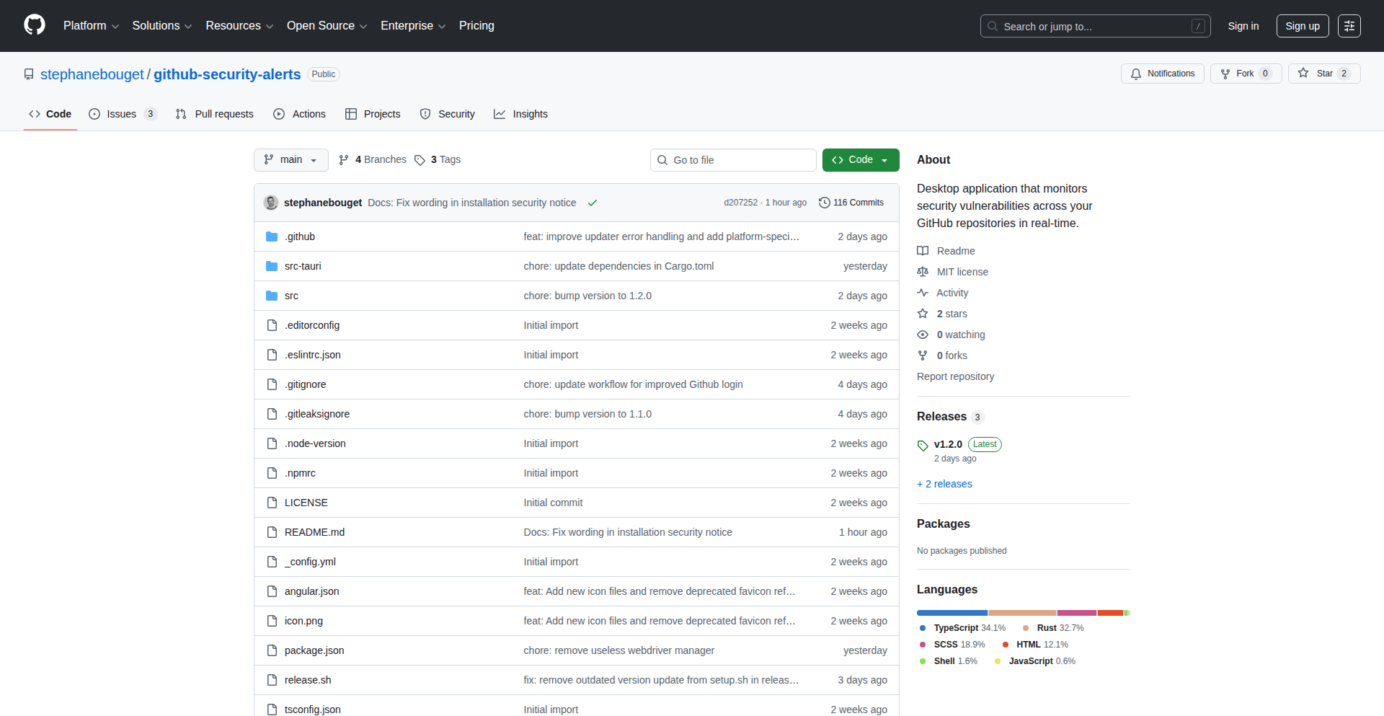Open the Readme book icon
The image size is (1384, 716).
[923, 250]
